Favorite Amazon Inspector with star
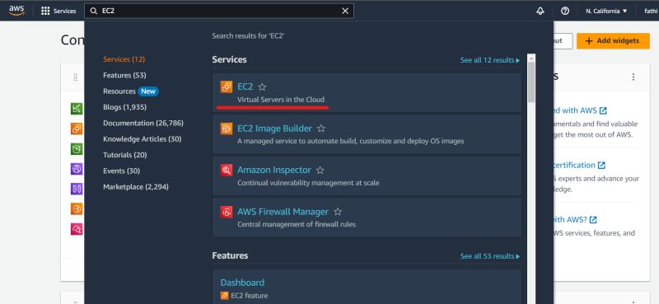Viewport: 659px width, 304px height. coord(320,171)
